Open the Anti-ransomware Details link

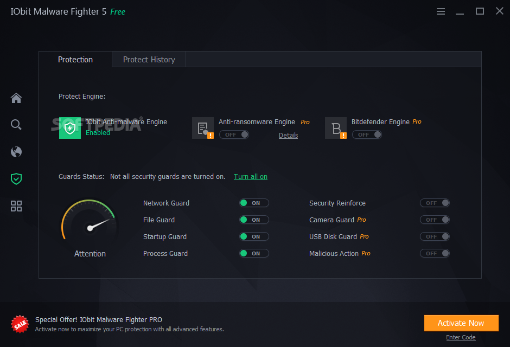click(x=288, y=136)
